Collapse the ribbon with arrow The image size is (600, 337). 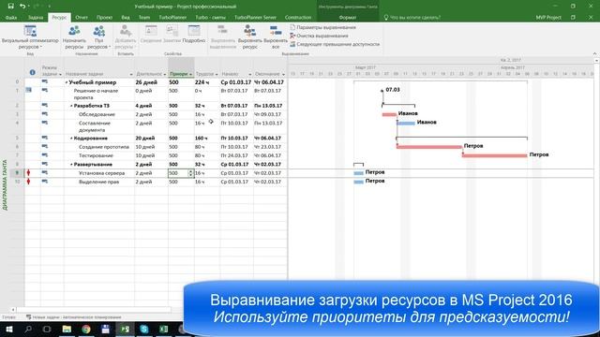tap(594, 54)
